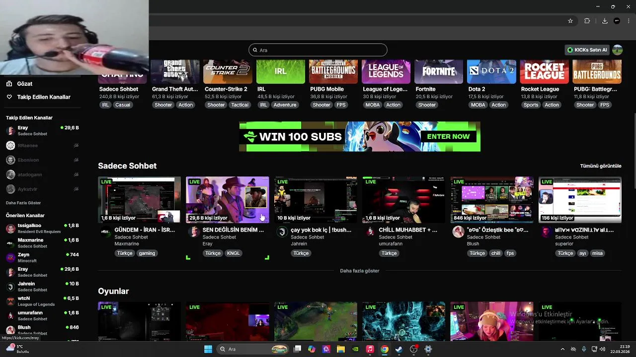Click Zeyn's avatar in the sidebar
This screenshot has height=357, width=636.
click(10, 257)
